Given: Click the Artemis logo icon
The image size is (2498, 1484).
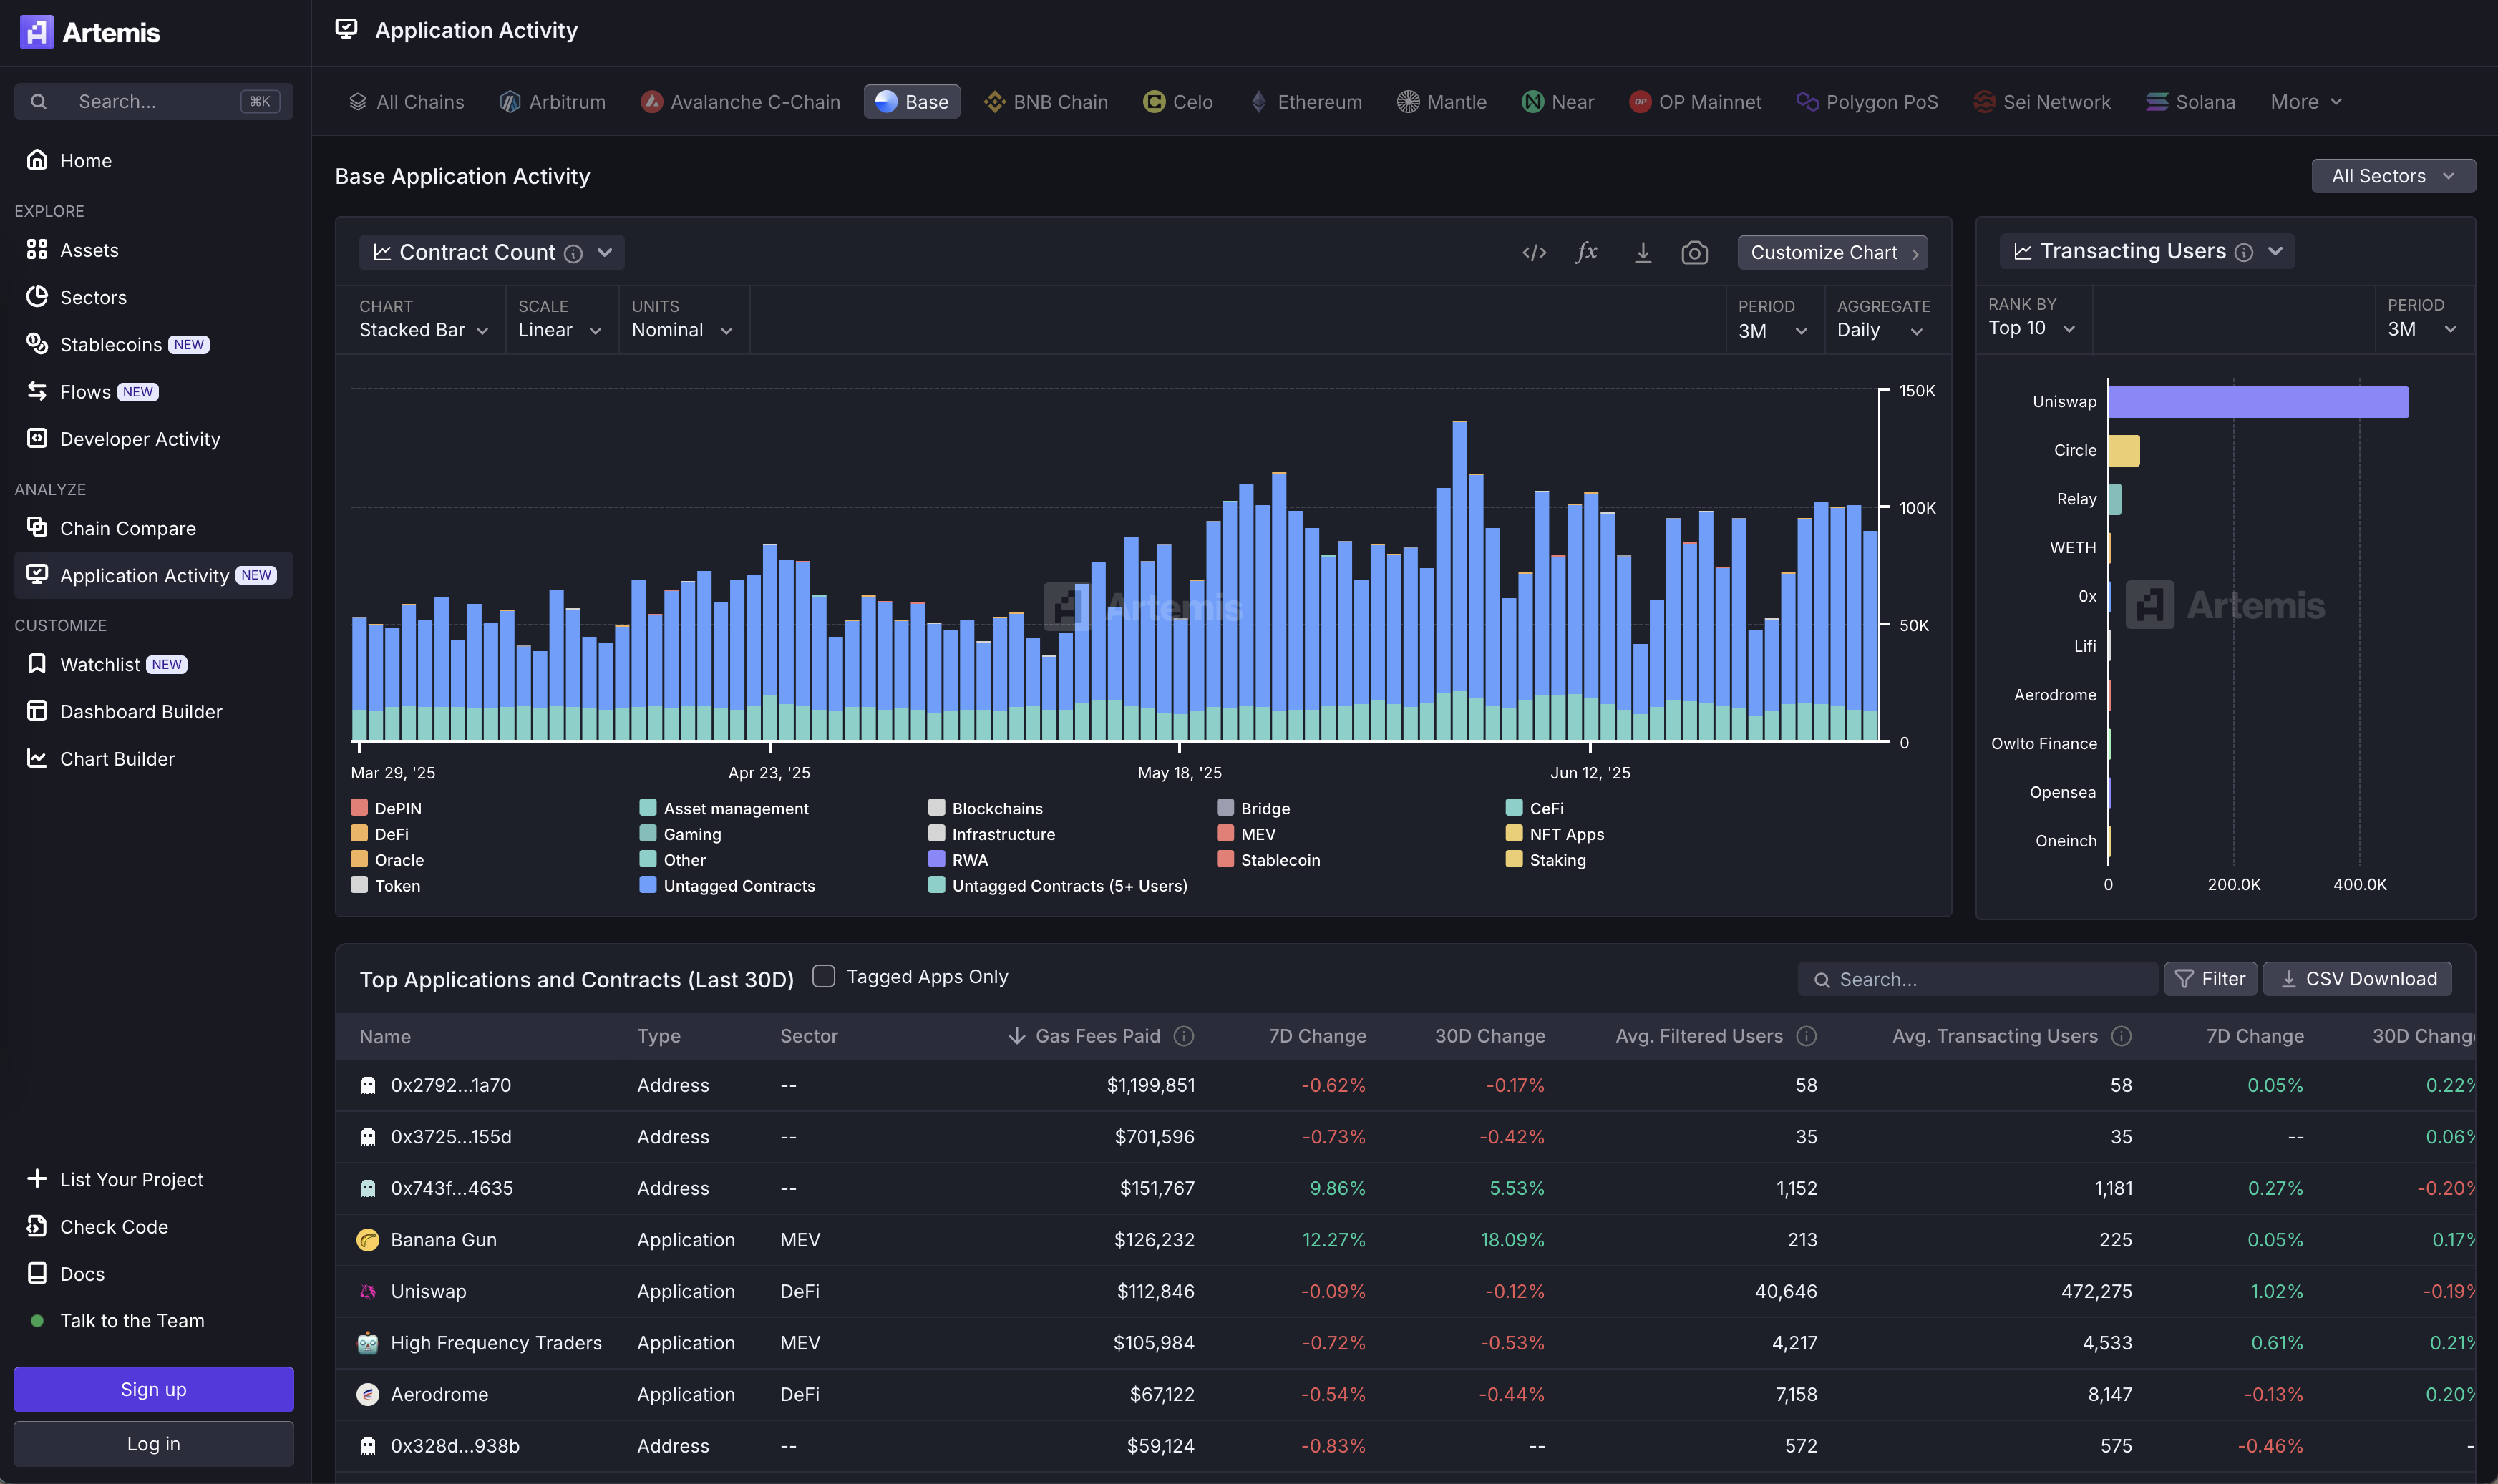Looking at the screenshot, I should coord(36,32).
